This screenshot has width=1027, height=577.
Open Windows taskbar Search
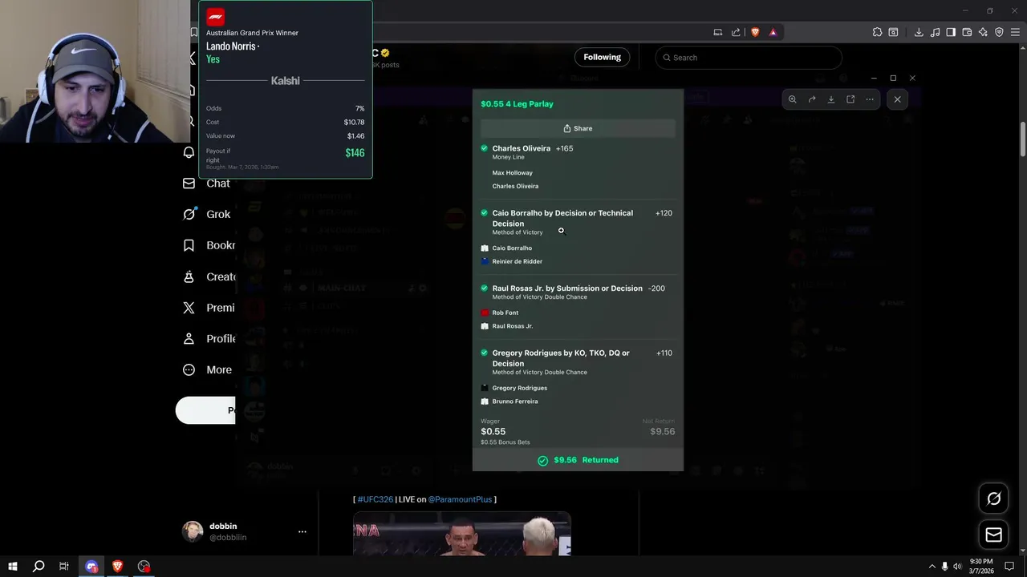[x=39, y=566]
